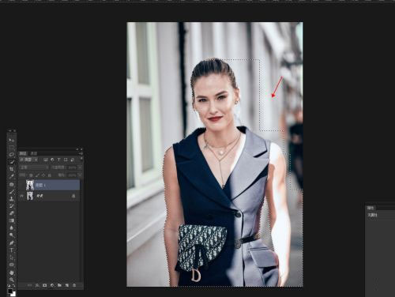Select the Zoom tool

(x=12, y=280)
